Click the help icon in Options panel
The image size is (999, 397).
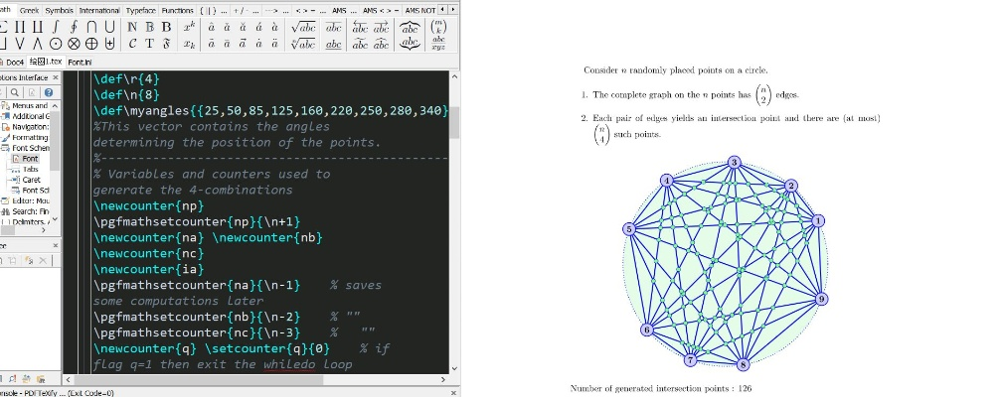(x=48, y=92)
